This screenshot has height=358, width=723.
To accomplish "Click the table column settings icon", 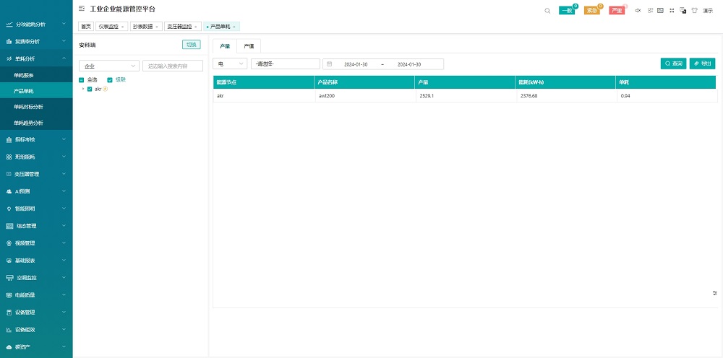I will (x=714, y=293).
